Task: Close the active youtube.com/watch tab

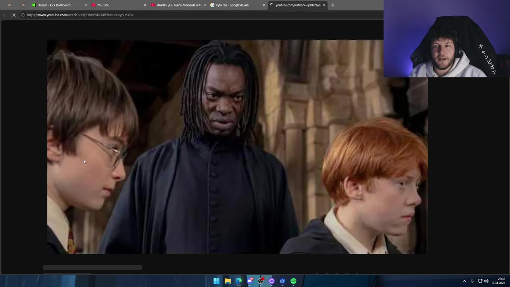Action: tap(324, 5)
